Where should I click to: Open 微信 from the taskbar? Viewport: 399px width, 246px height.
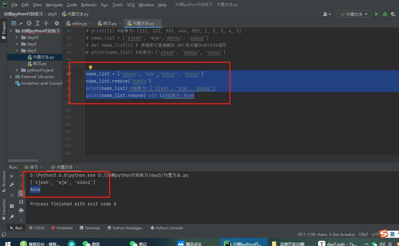[91, 244]
